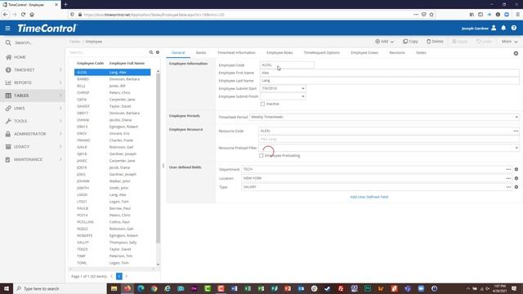Image resolution: width=523 pixels, height=294 pixels.
Task: Bookmark this page with the star icon
Action: (431, 15)
